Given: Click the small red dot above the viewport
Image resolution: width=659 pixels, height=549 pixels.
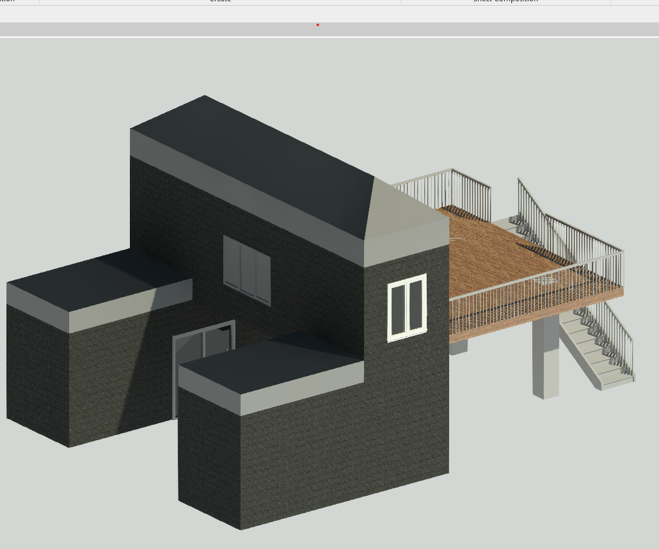Looking at the screenshot, I should [x=318, y=25].
